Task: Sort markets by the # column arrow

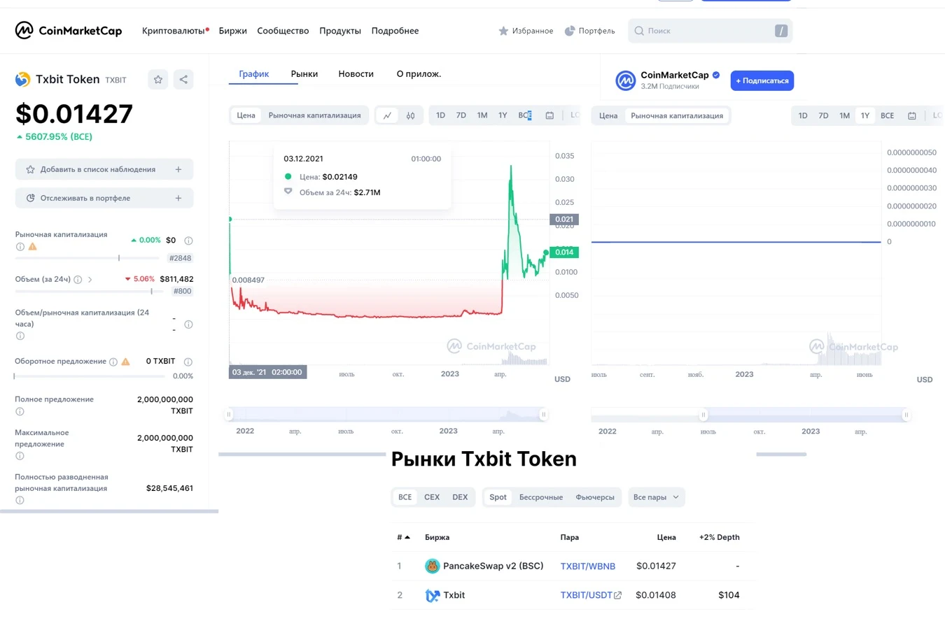Action: pyautogui.click(x=407, y=537)
